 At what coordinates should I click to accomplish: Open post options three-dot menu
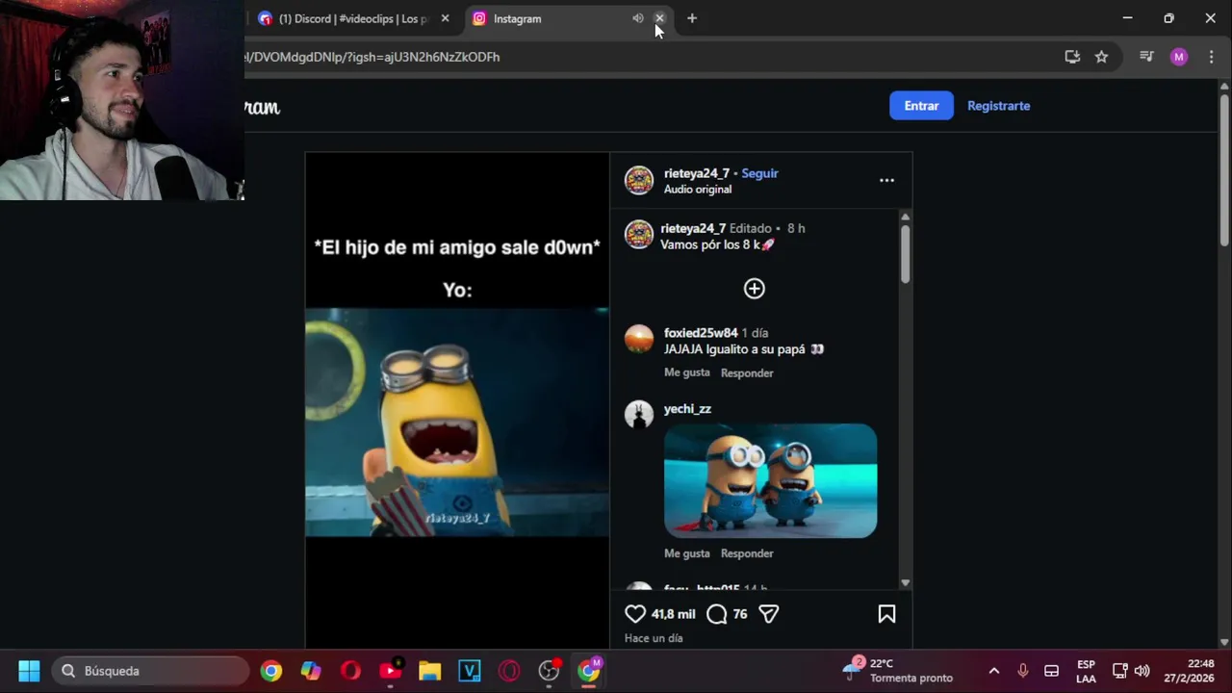[886, 180]
